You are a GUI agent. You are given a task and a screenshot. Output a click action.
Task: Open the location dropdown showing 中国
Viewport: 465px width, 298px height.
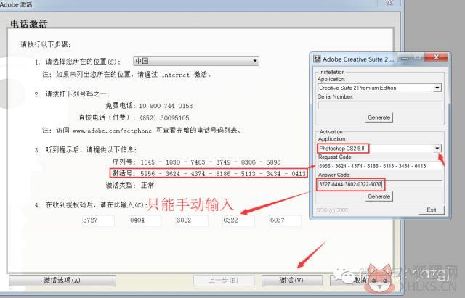[x=196, y=61]
